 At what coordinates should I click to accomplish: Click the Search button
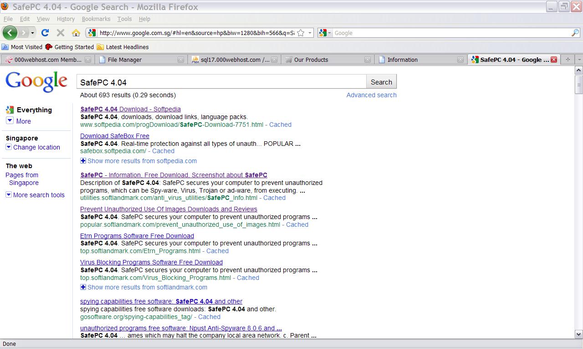pos(381,82)
